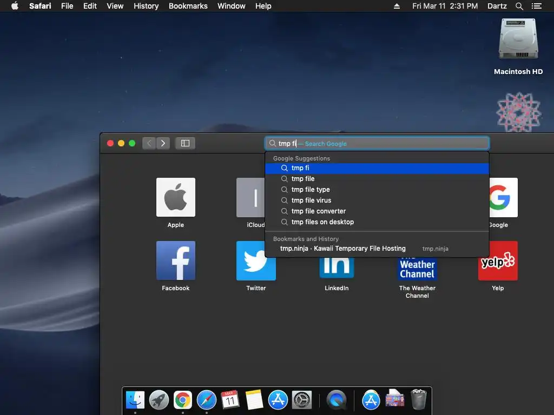Select the 'tmp file converter' suggestion
The image size is (554, 415).
pyautogui.click(x=377, y=211)
